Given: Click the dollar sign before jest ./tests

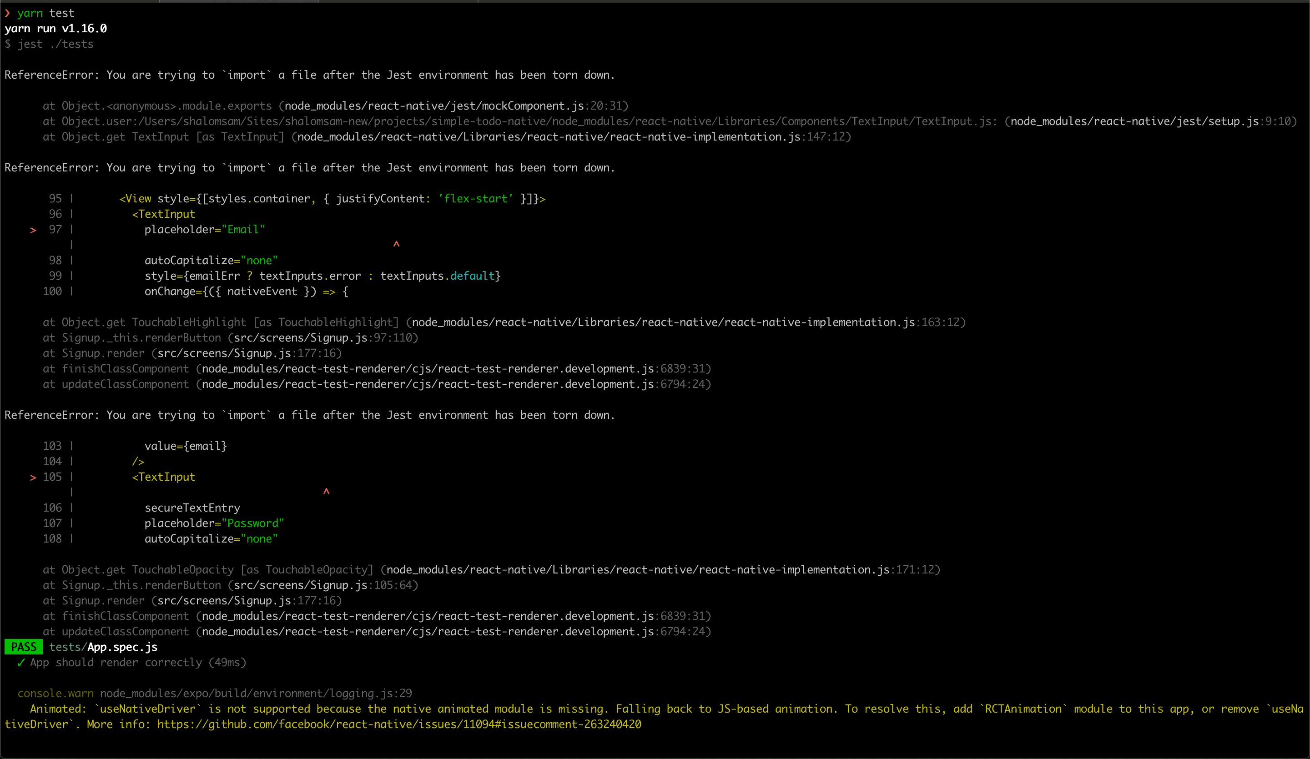Looking at the screenshot, I should pos(8,44).
